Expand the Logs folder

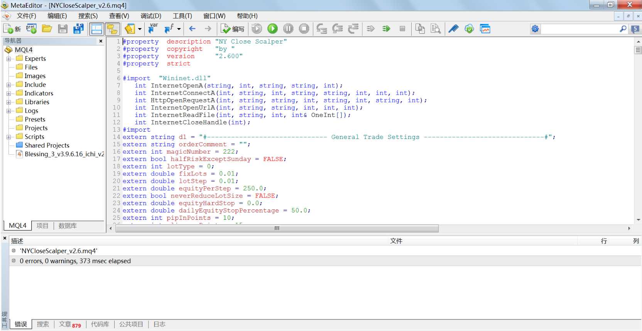point(8,111)
